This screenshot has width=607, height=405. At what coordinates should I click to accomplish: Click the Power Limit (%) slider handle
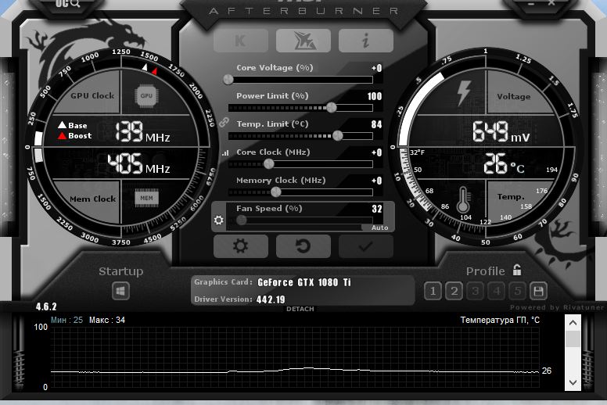(x=332, y=108)
